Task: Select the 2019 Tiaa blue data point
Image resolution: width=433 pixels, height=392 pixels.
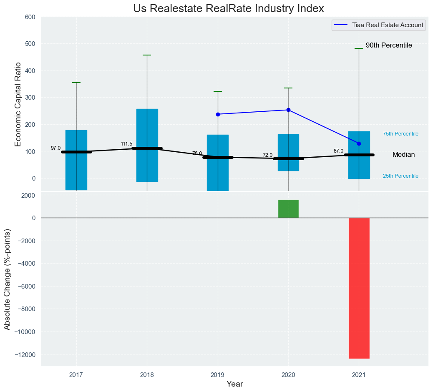Action: pos(218,114)
